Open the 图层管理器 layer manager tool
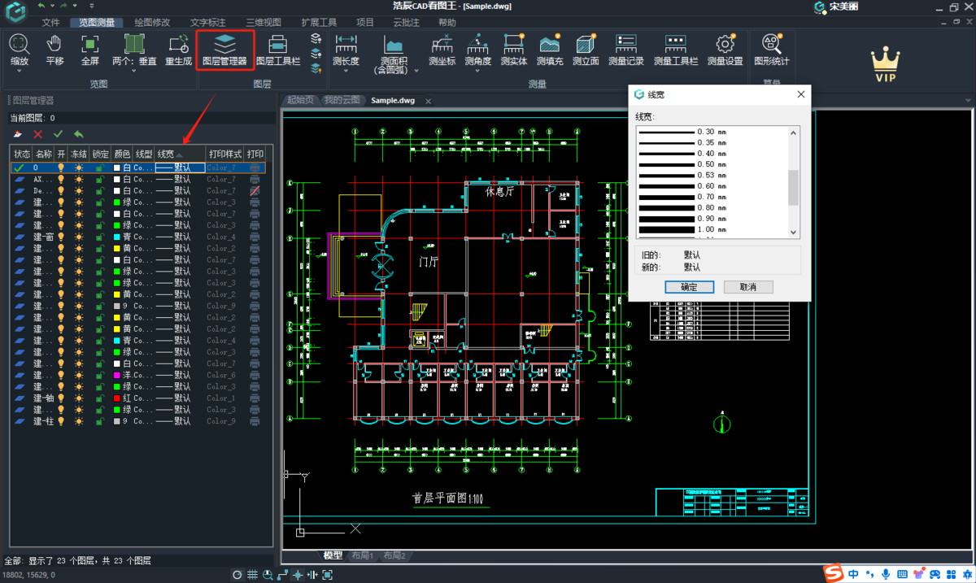 pos(224,49)
